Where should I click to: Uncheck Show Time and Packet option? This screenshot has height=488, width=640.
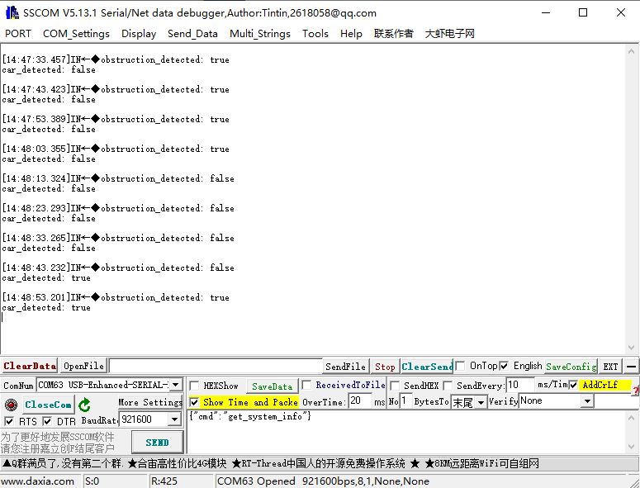[x=195, y=402]
